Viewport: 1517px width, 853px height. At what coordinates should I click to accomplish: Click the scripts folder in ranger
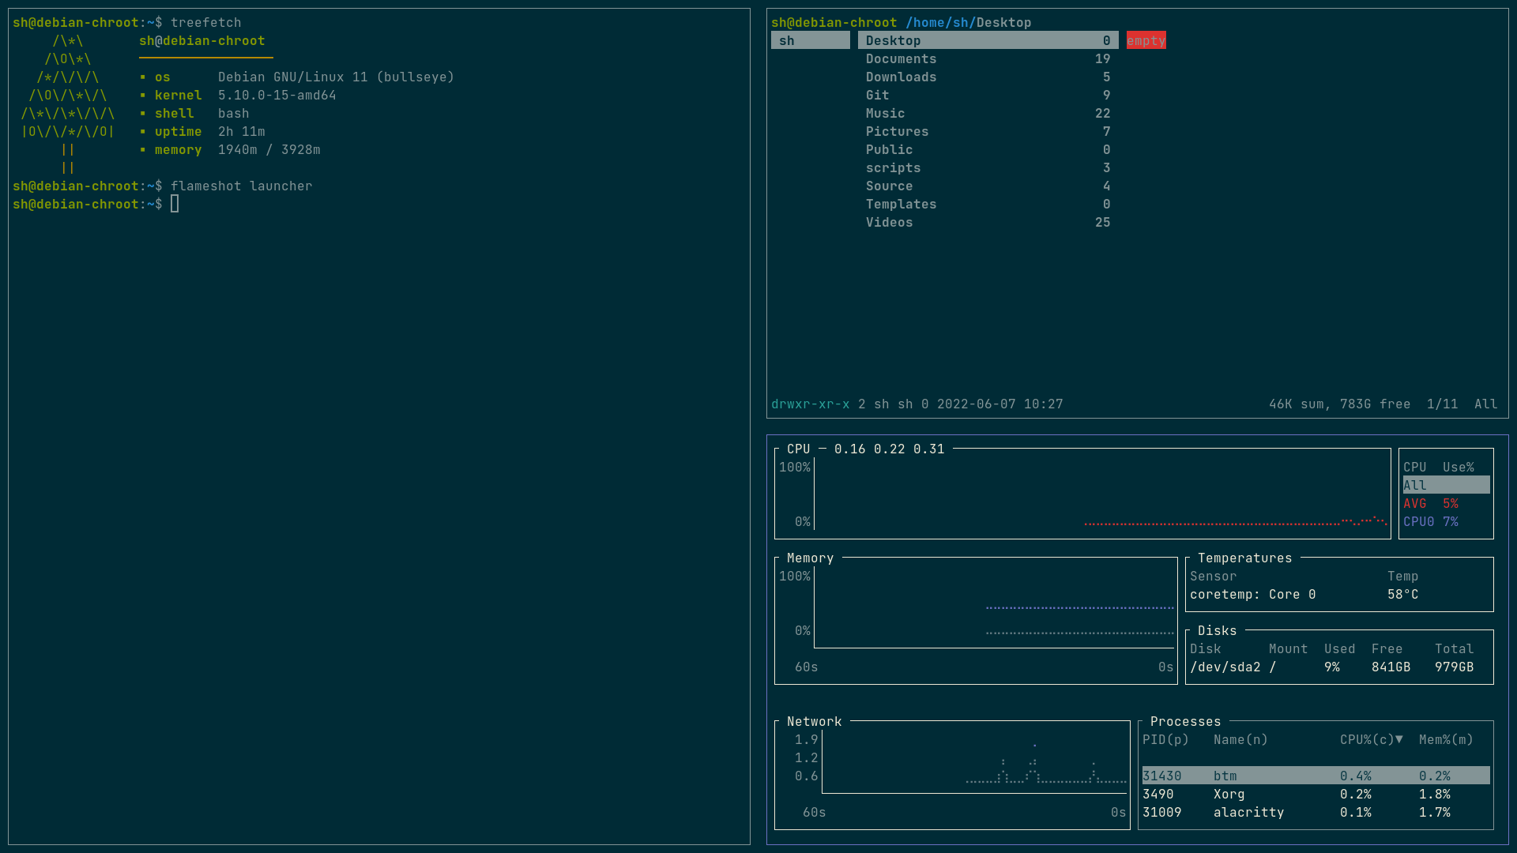pos(893,168)
